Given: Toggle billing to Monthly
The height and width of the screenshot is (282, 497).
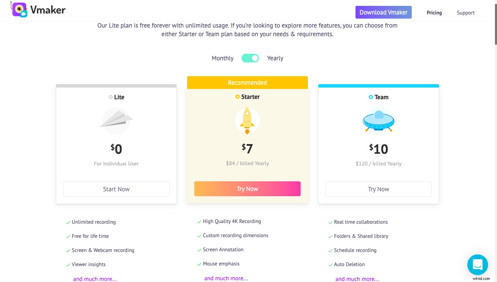Looking at the screenshot, I should (222, 58).
